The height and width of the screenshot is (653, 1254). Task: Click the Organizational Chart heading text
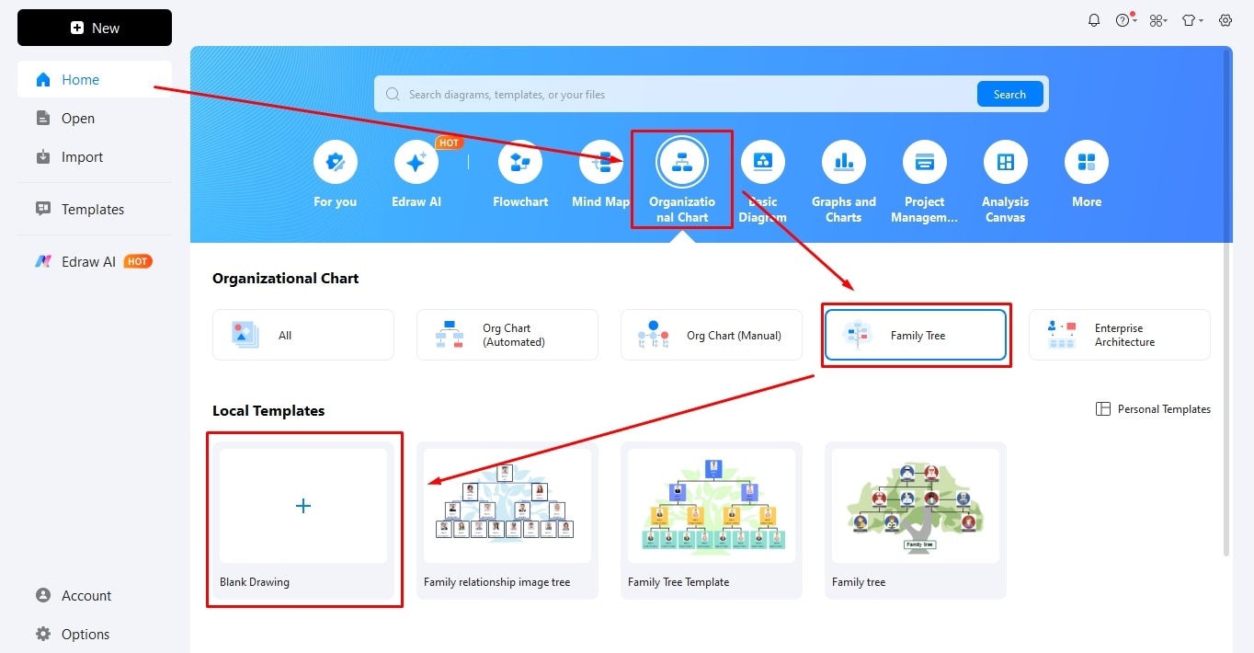(x=286, y=278)
